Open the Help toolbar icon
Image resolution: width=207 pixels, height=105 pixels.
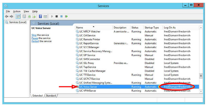[41, 16]
